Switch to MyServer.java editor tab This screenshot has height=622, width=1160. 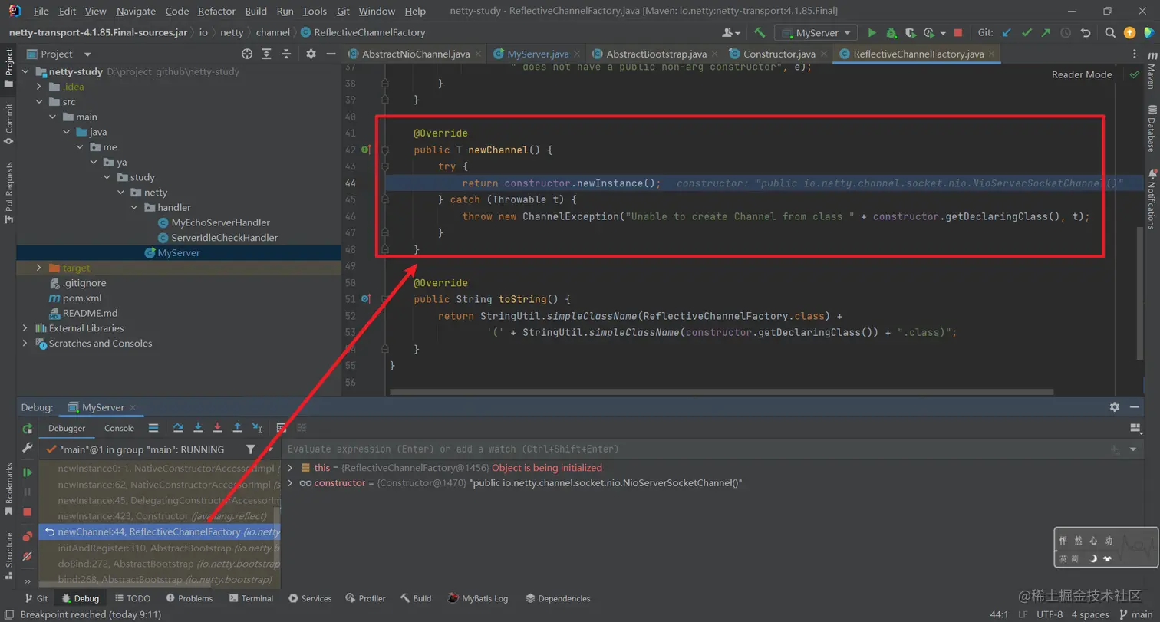(538, 54)
